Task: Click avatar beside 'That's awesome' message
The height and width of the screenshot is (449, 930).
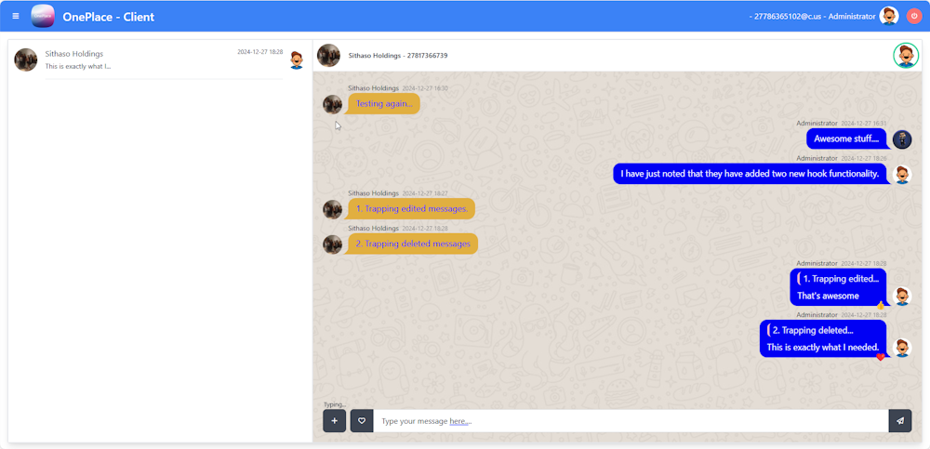Action: coord(902,296)
